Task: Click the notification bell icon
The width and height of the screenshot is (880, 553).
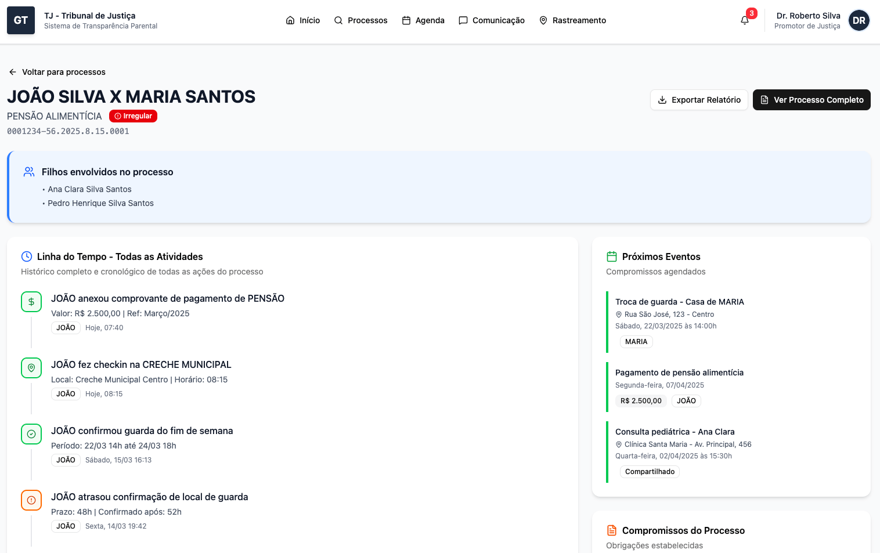Action: 745,20
